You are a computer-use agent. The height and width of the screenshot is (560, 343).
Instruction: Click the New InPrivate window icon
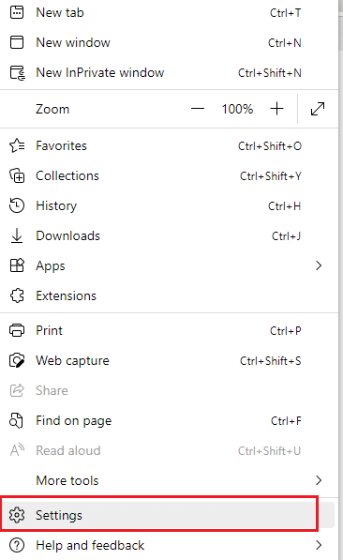pos(17,72)
